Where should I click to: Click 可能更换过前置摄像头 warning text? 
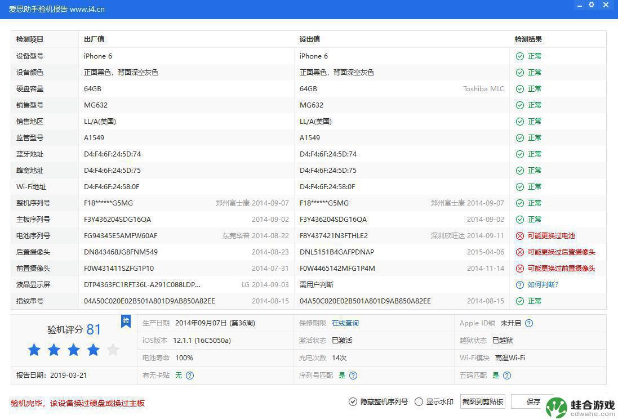(561, 269)
